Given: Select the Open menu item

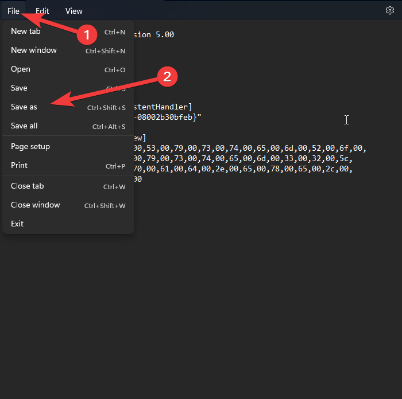Looking at the screenshot, I should point(21,69).
